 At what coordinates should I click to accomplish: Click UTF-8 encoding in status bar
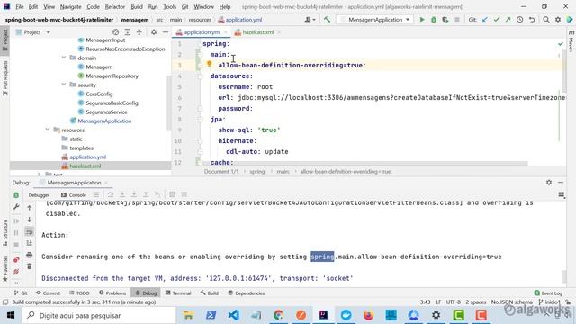(453, 302)
